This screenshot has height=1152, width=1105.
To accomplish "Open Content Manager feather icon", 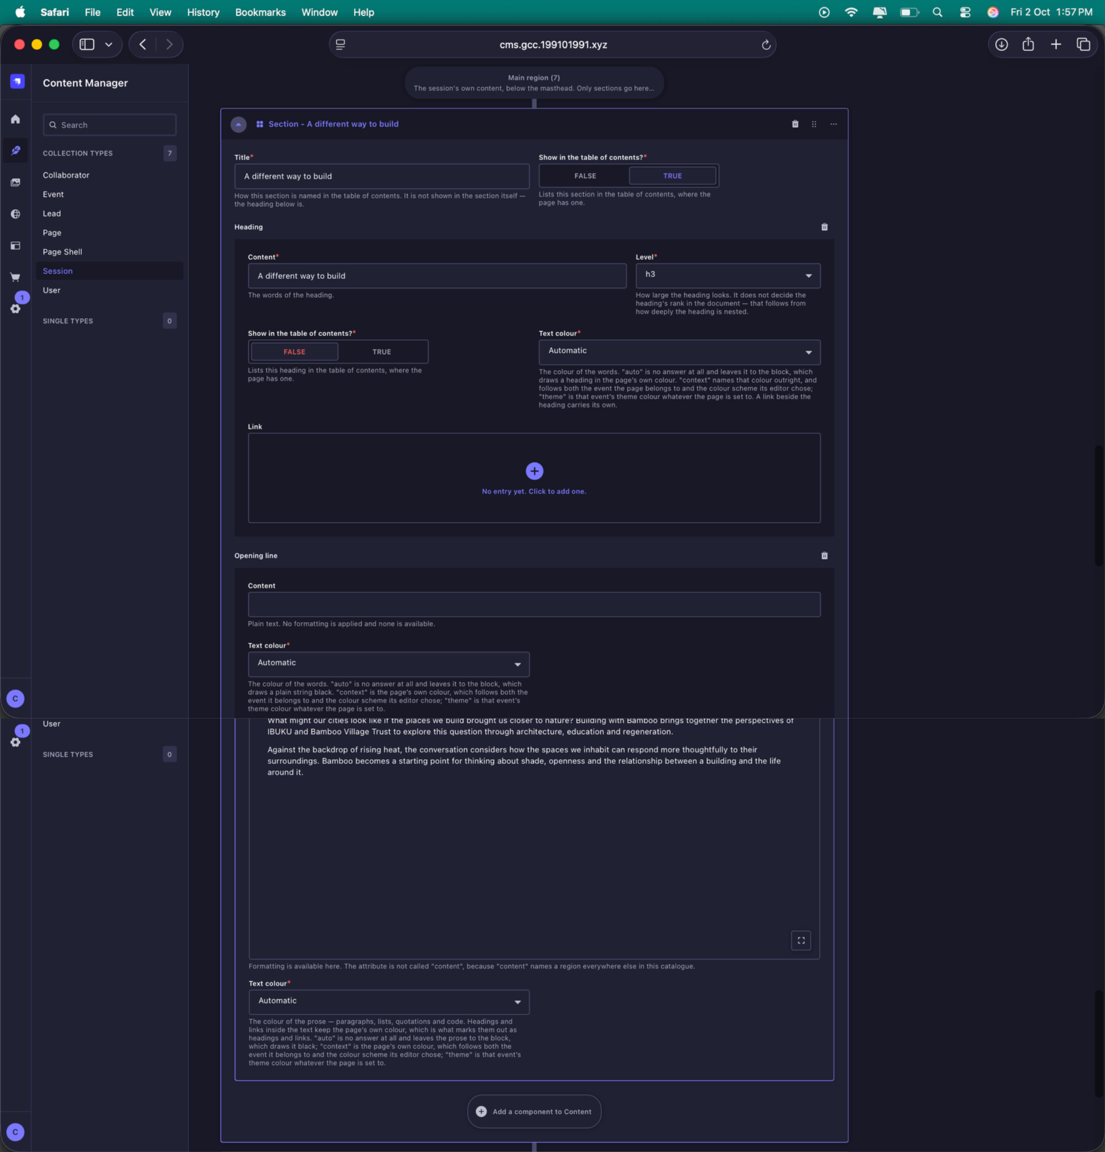I will click(x=16, y=151).
